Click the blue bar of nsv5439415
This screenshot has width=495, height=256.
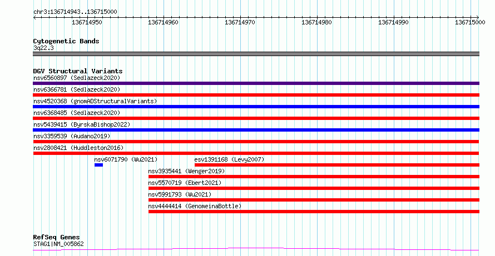coord(256,130)
